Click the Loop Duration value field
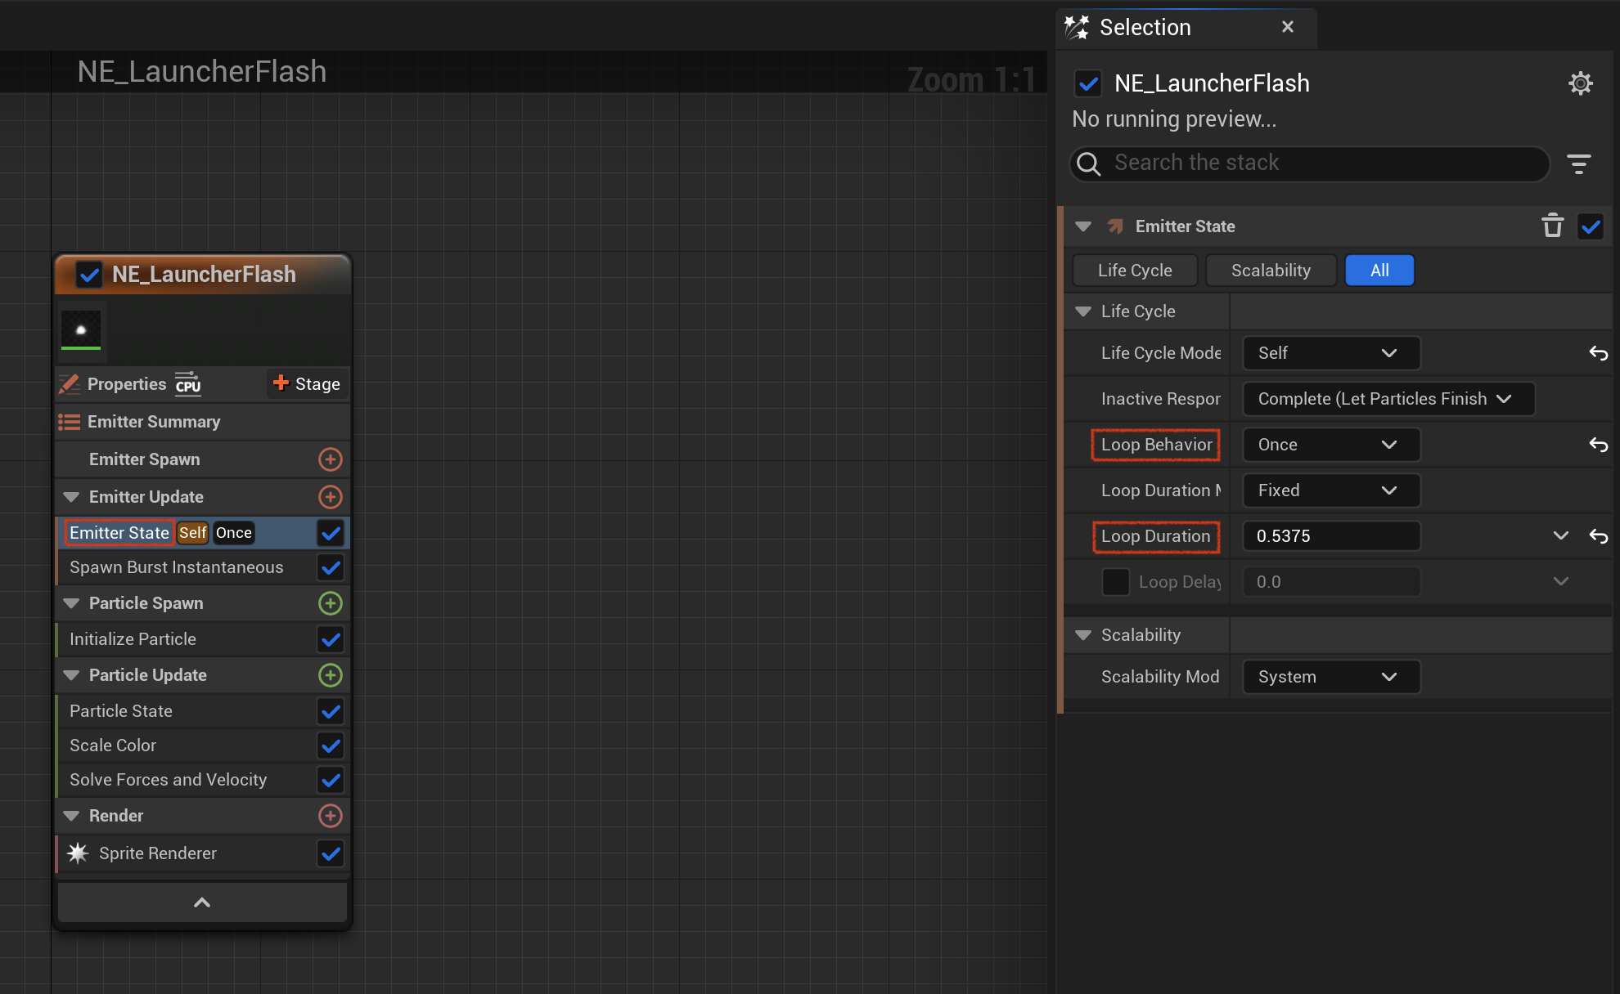 click(x=1331, y=536)
